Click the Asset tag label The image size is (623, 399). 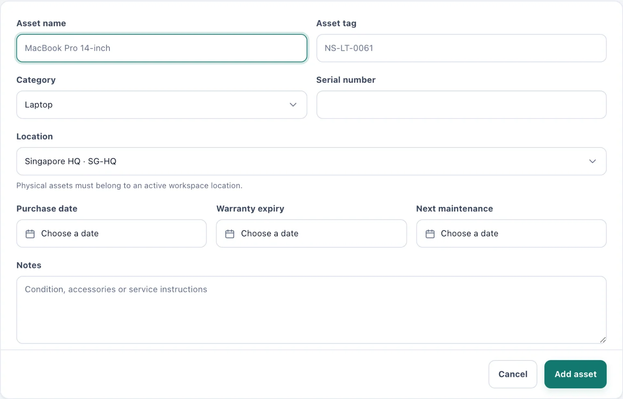[x=336, y=23]
